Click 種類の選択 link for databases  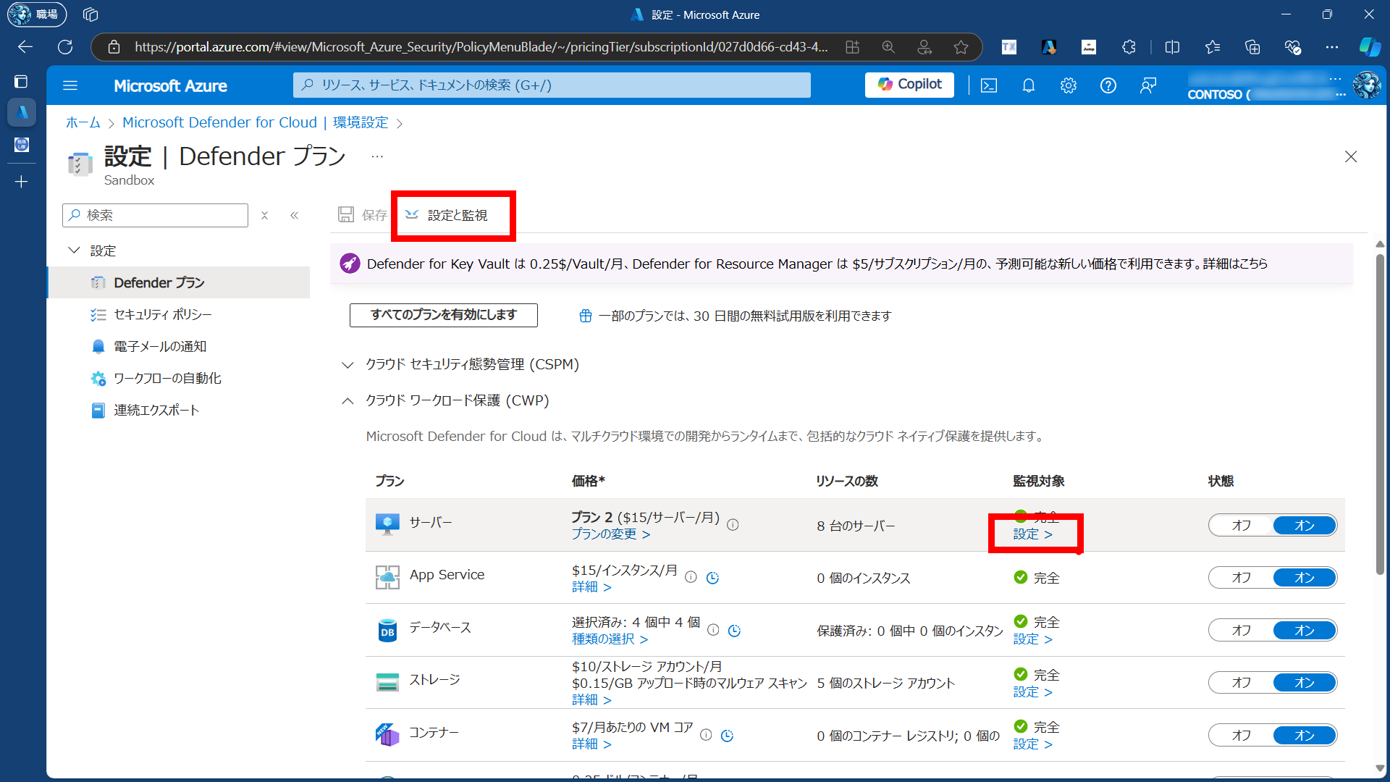tap(610, 639)
